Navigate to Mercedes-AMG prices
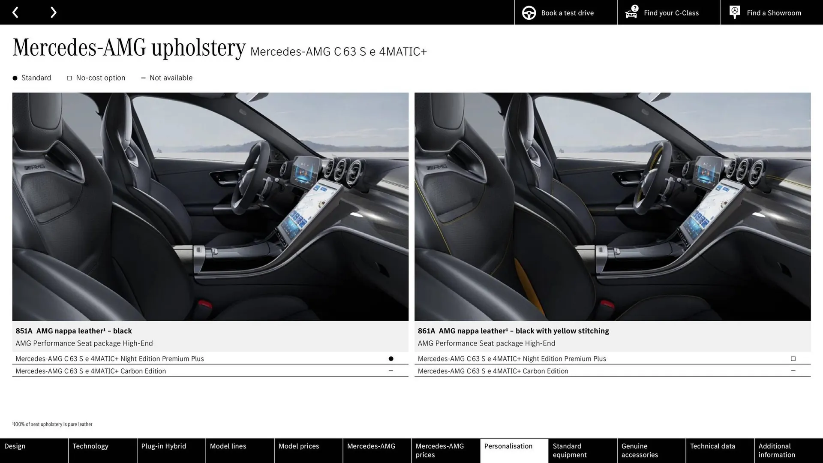 439,450
